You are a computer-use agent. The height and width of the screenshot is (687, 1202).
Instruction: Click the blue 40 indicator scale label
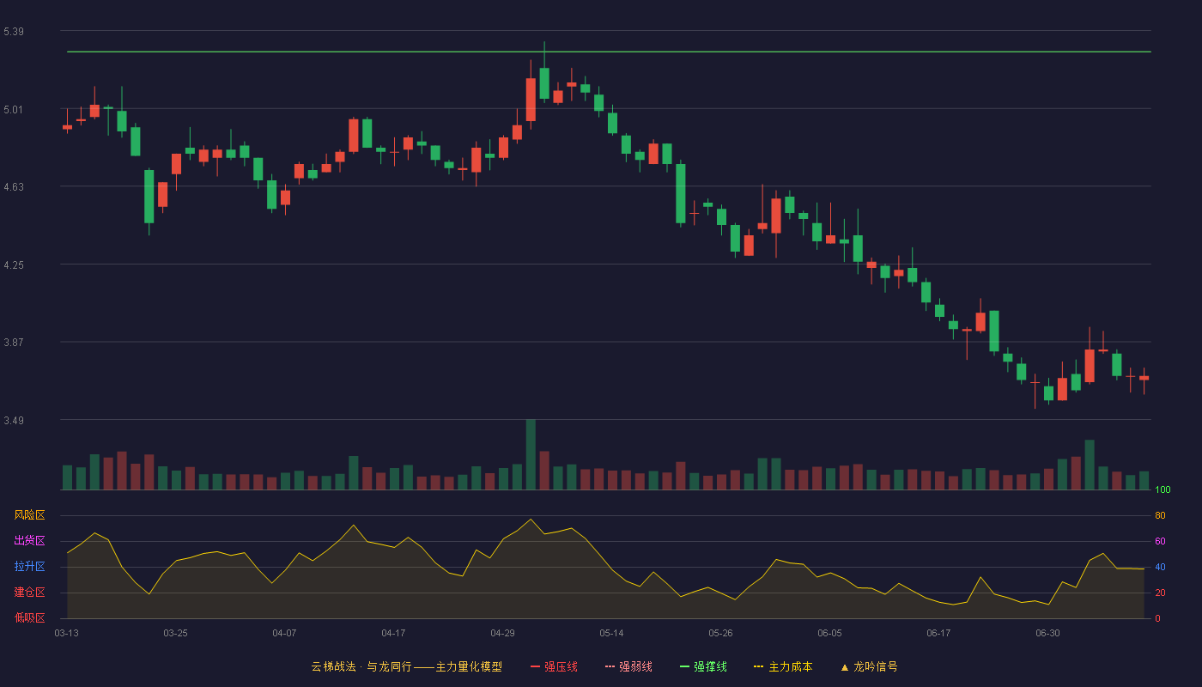[x=1160, y=567]
